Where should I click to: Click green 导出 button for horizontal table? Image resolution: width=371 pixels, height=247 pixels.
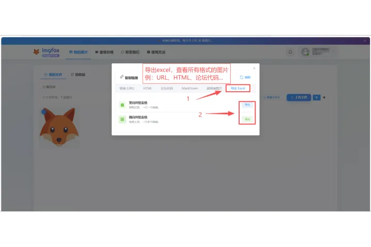pos(247,119)
